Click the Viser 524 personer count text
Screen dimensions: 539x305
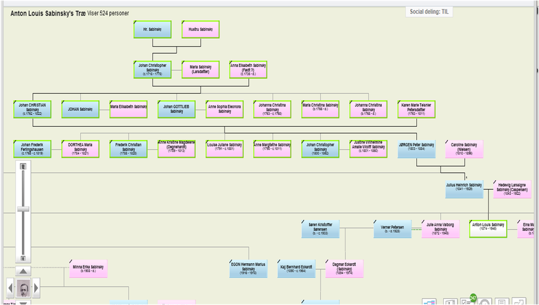coord(108,13)
